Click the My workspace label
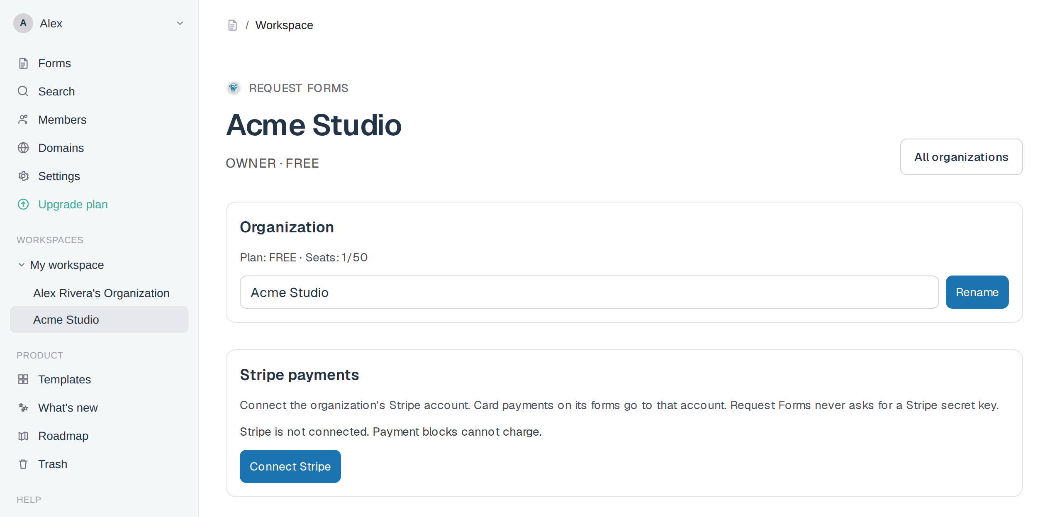The height and width of the screenshot is (517, 1062). pos(67,265)
